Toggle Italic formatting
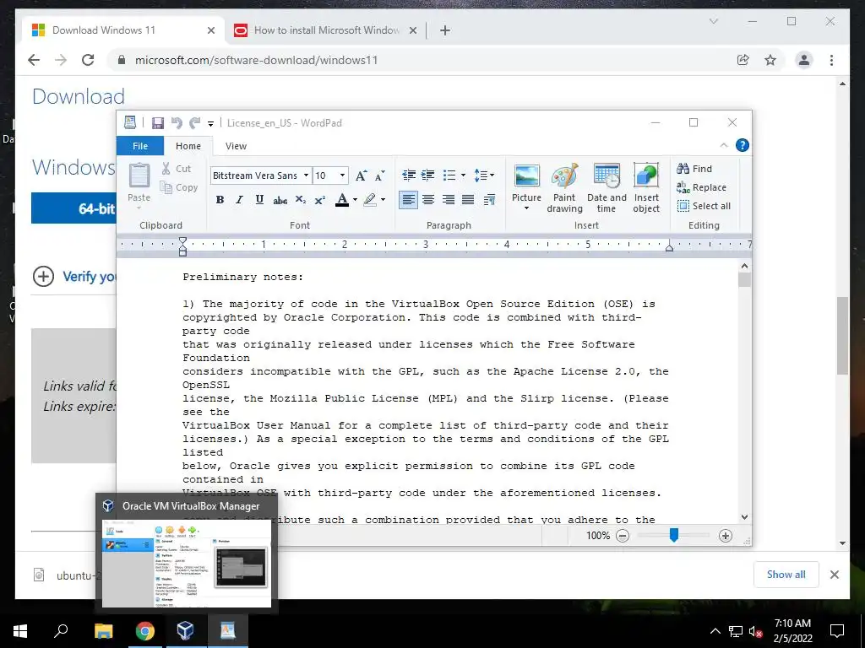Viewport: 865px width, 648px height. tap(239, 199)
